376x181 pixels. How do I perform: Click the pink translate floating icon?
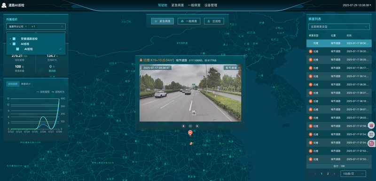[371, 143]
